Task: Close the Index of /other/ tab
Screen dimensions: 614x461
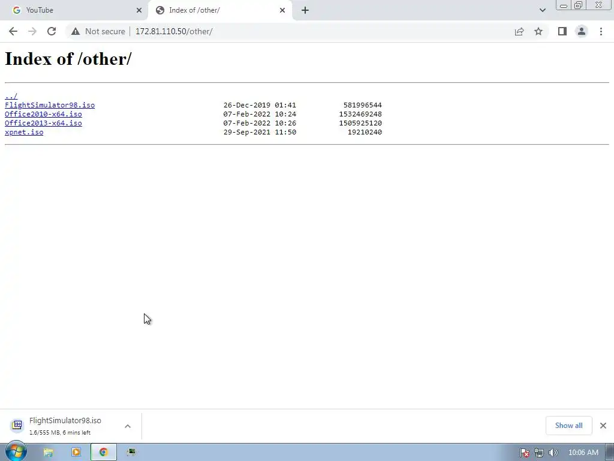Action: click(282, 10)
